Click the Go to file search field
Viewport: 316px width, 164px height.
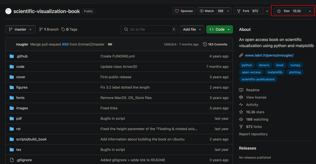coord(149,29)
